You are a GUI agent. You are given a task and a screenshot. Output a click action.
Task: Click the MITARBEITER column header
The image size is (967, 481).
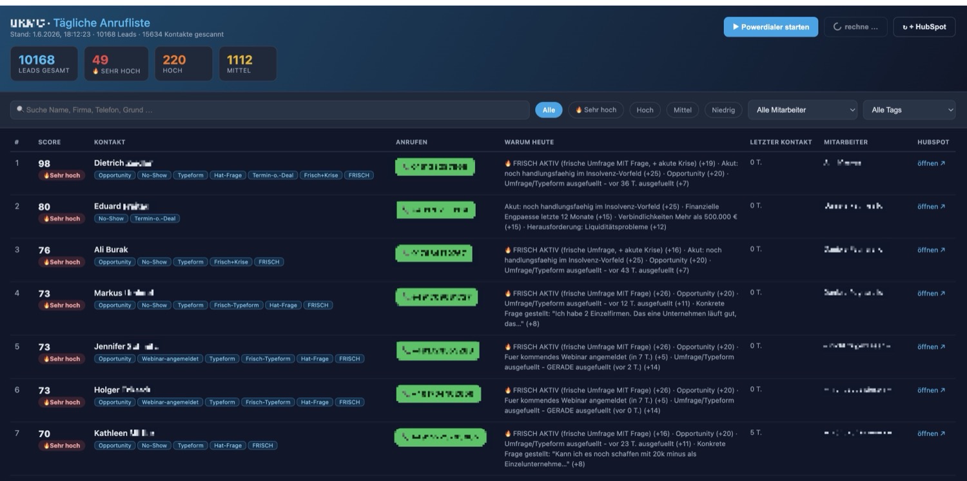pyautogui.click(x=846, y=142)
